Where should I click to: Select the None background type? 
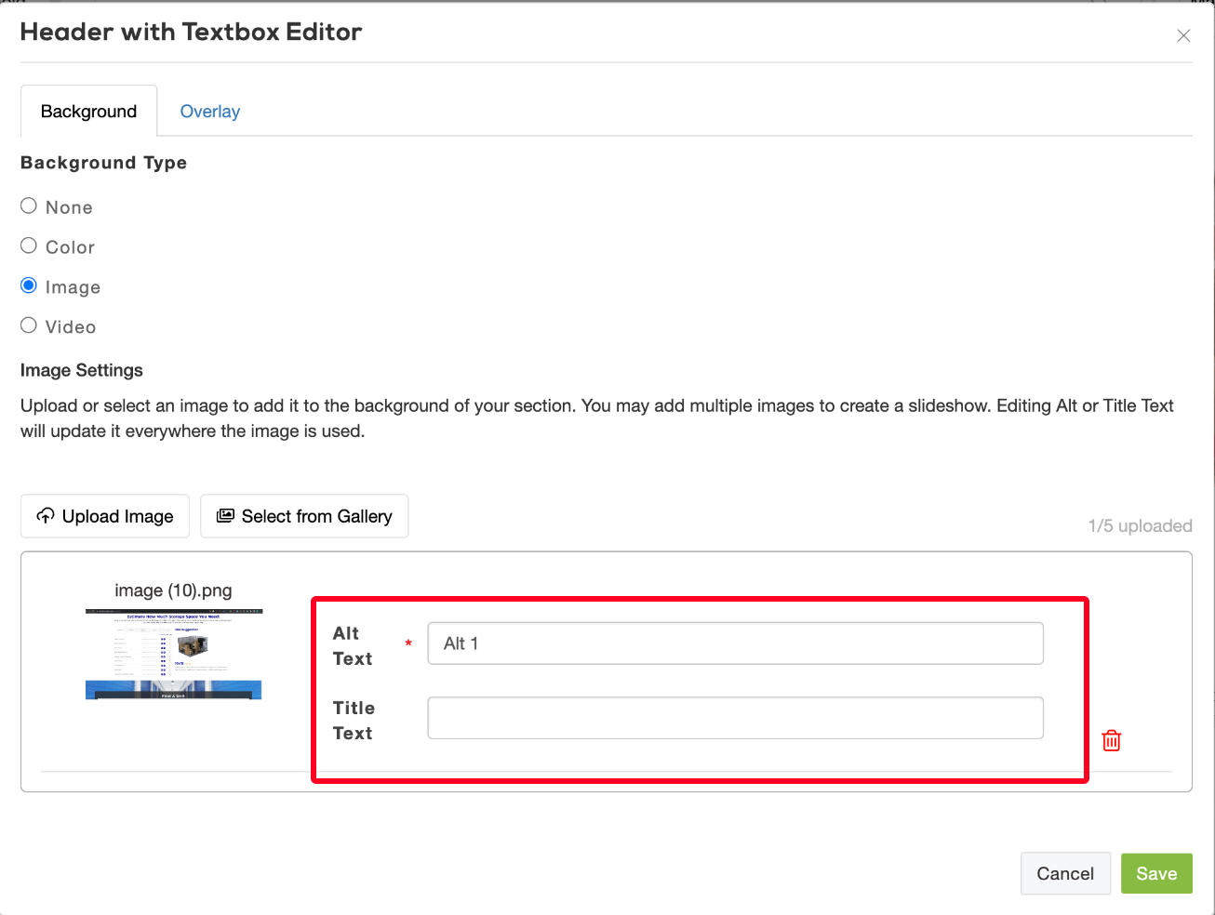(x=29, y=206)
